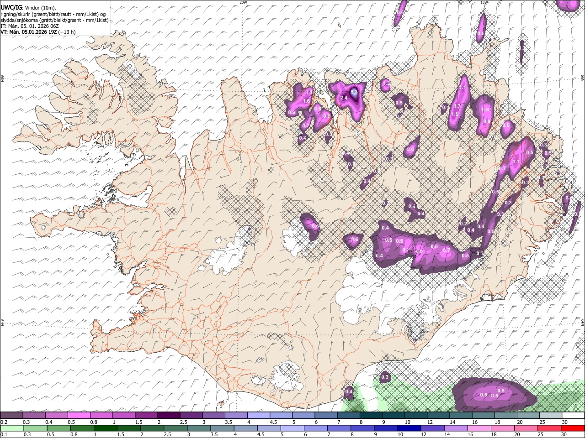Click the 0.3 label in green offshore area
Viewport: 585px width, 438px height.
385,377
